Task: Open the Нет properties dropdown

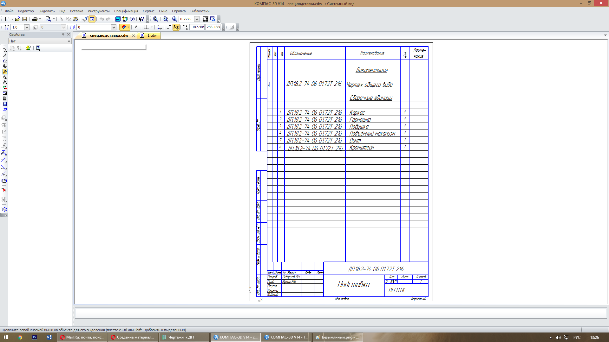Action: (69, 41)
